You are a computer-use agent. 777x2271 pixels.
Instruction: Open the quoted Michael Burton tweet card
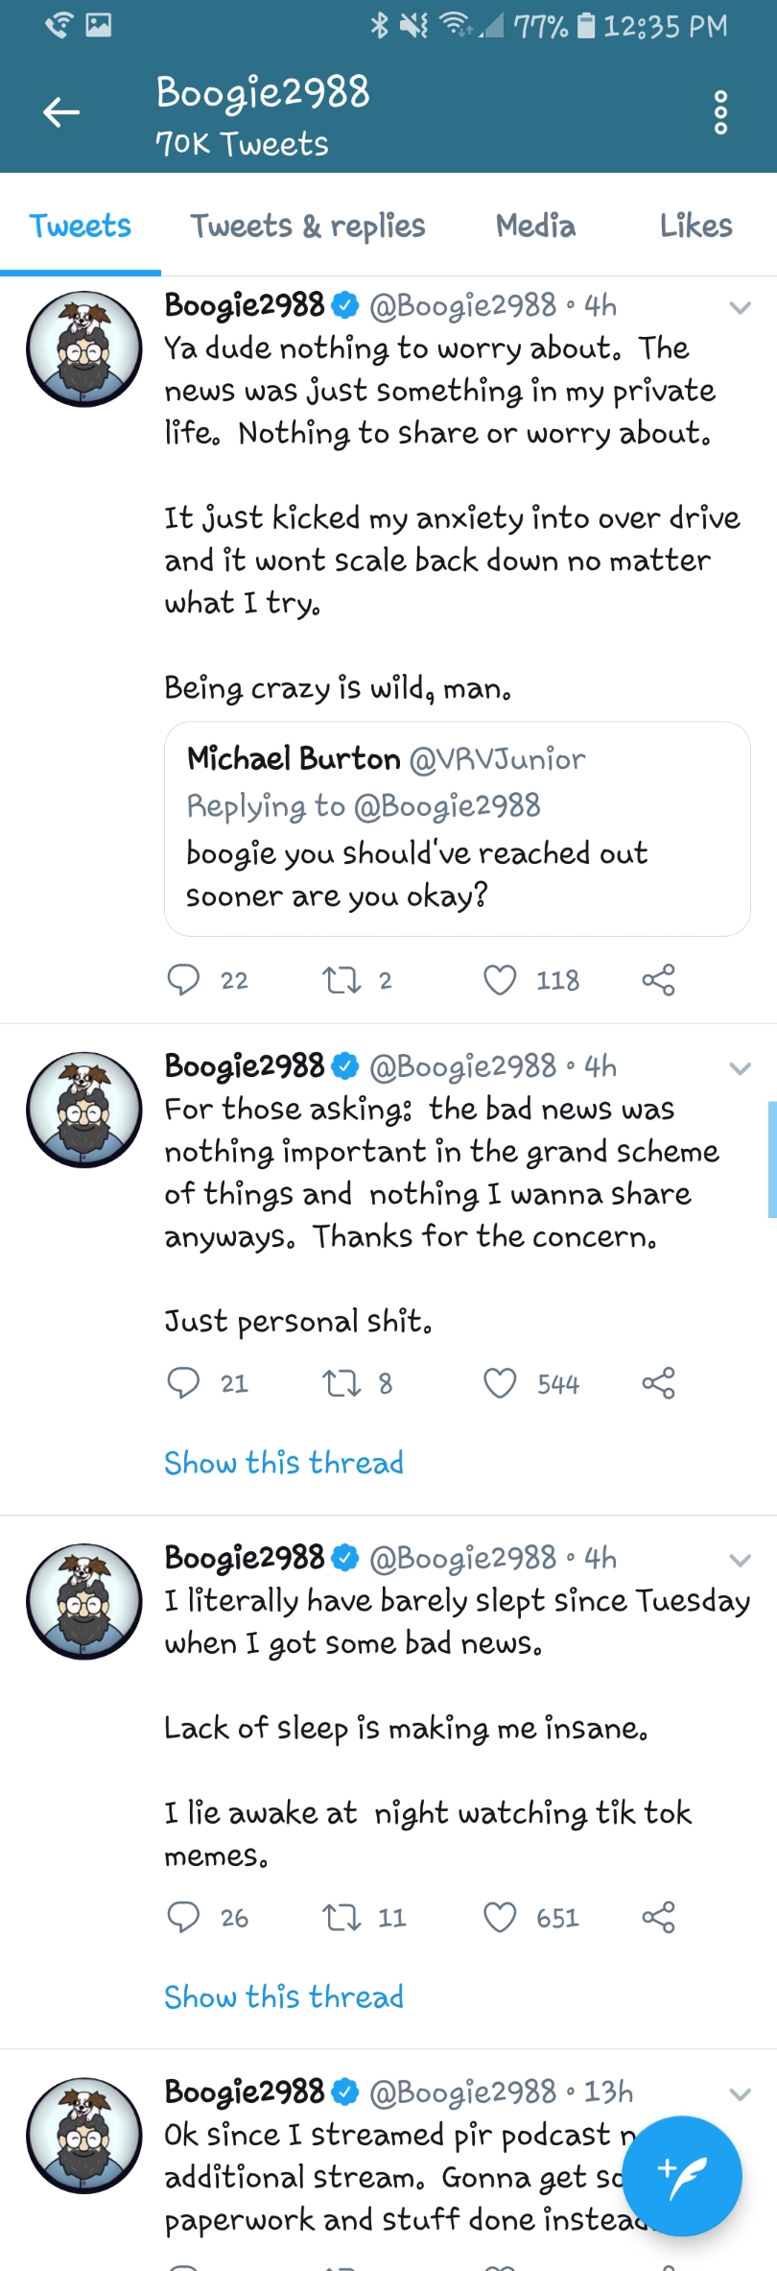point(458,828)
